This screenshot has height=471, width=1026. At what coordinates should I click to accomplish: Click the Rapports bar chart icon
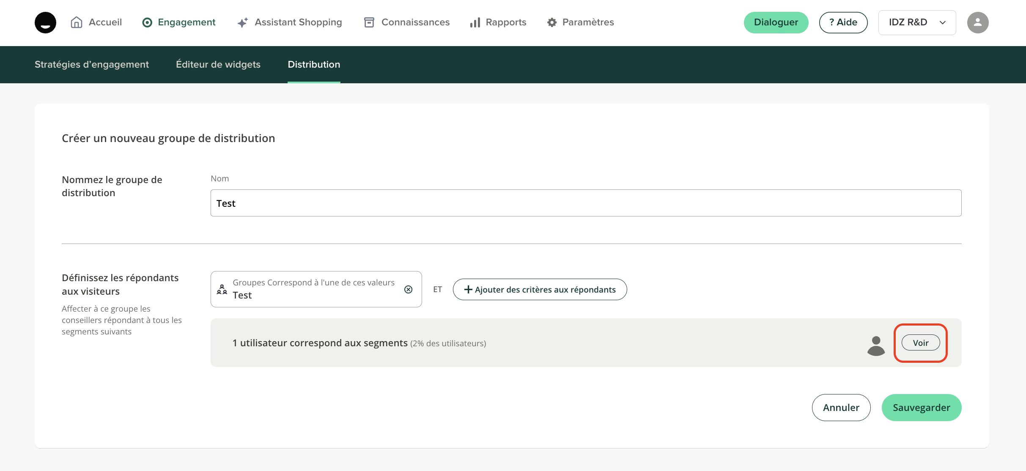[x=475, y=22]
